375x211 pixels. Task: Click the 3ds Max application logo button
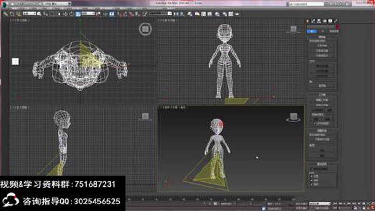click(4, 4)
